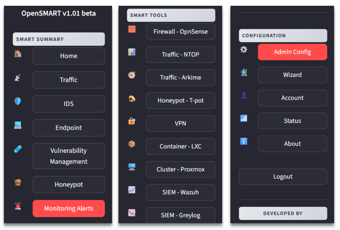Click the blue shield icon beside IDS

[18, 101]
